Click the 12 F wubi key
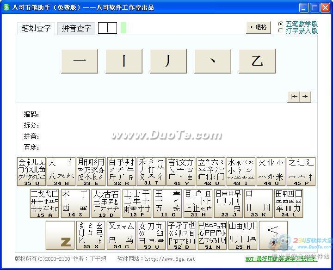Image resolution: width=333 pixels, height=270 pixels. [137, 203]
